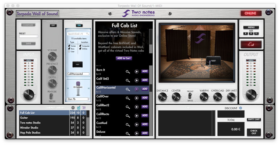Click the CalifHorizontal cabinet name field
280x145 pixels.
(78, 74)
